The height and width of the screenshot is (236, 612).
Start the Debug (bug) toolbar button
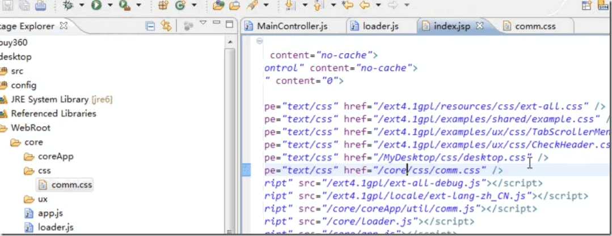(69, 5)
